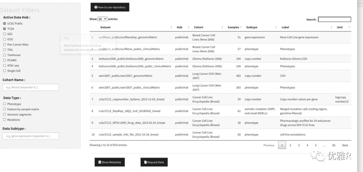The height and width of the screenshot is (172, 363).
Task: Select row kotliarov2006_genomicMatrix dataset
Action: coord(220,59)
